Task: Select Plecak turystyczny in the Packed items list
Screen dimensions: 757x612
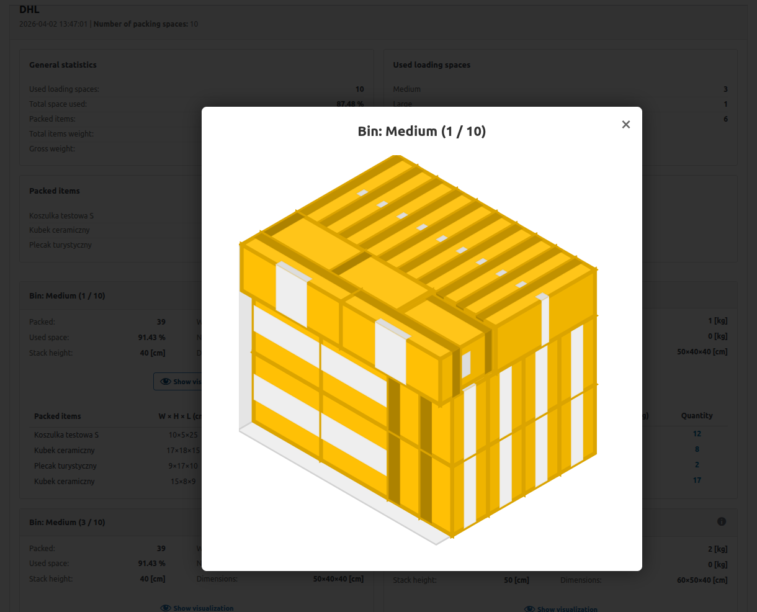Action: 60,245
